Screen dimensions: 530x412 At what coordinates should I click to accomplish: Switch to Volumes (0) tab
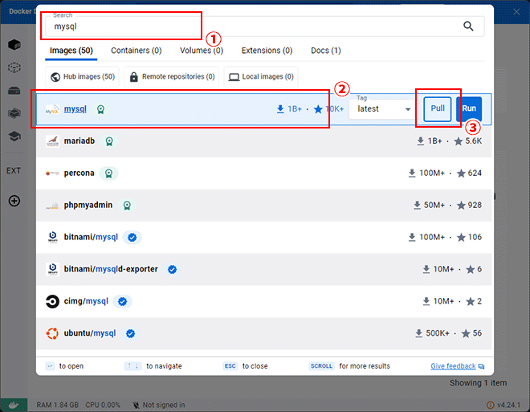tap(202, 51)
